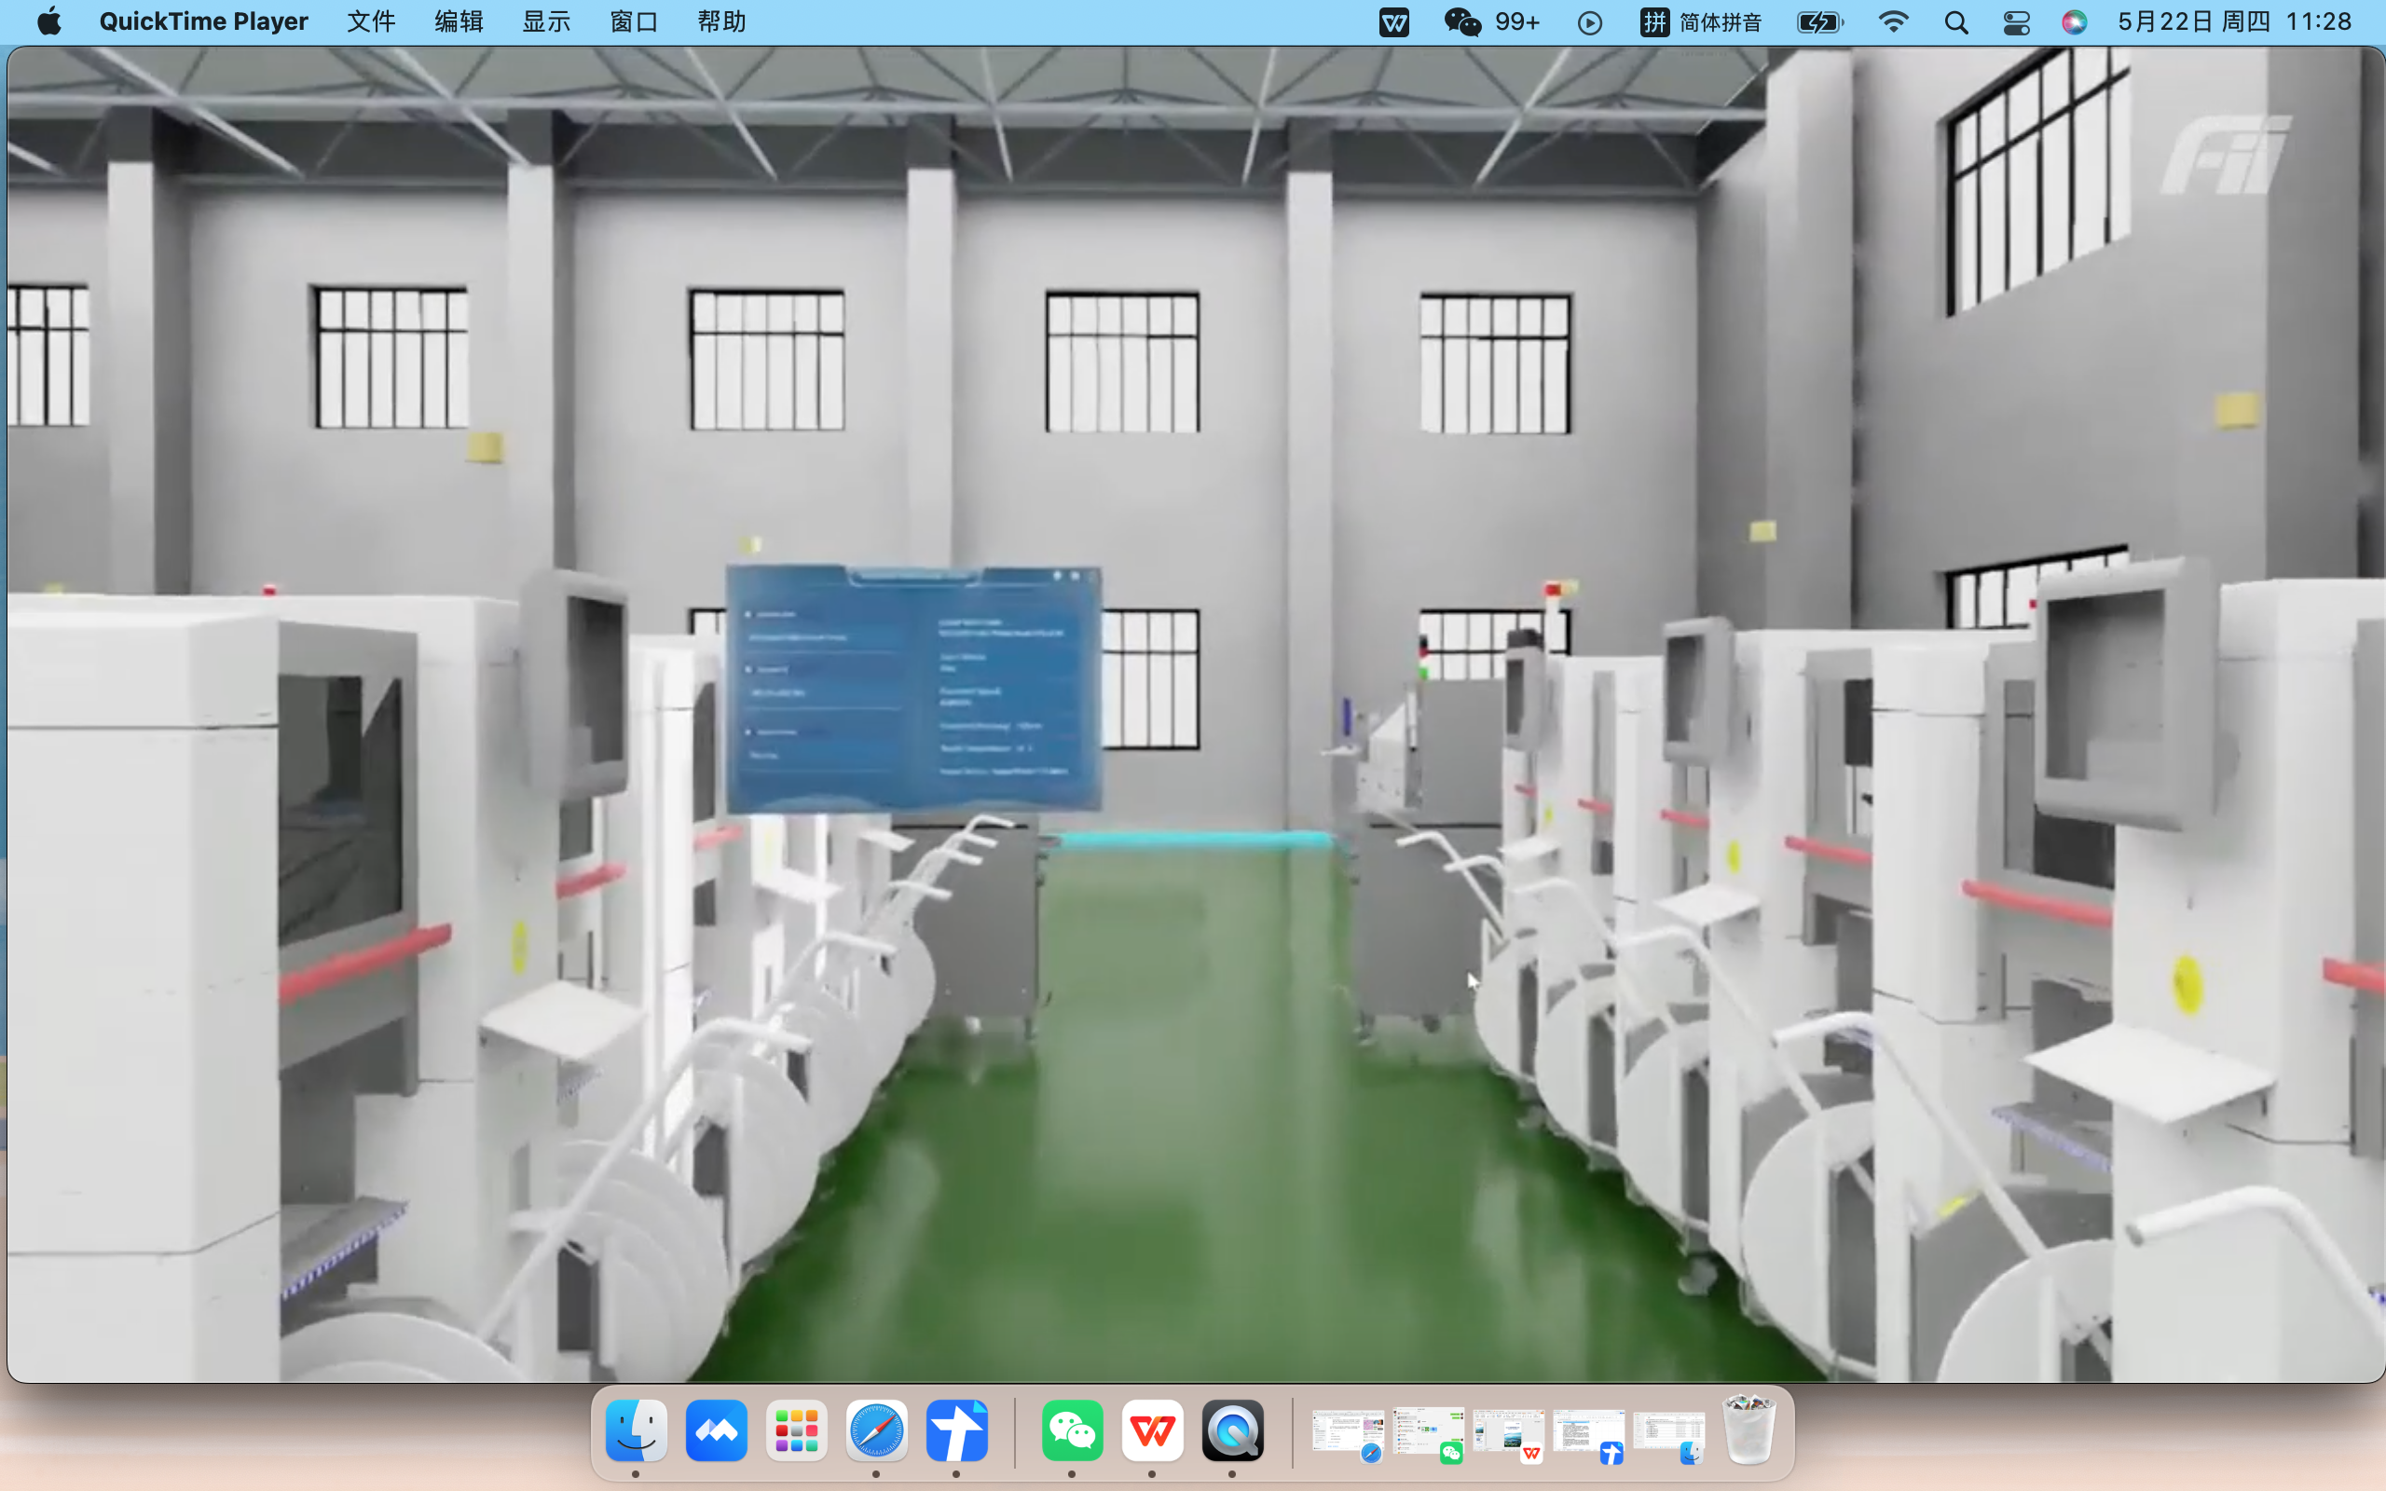
Task: Click the battery charging status icon
Action: tap(1819, 21)
